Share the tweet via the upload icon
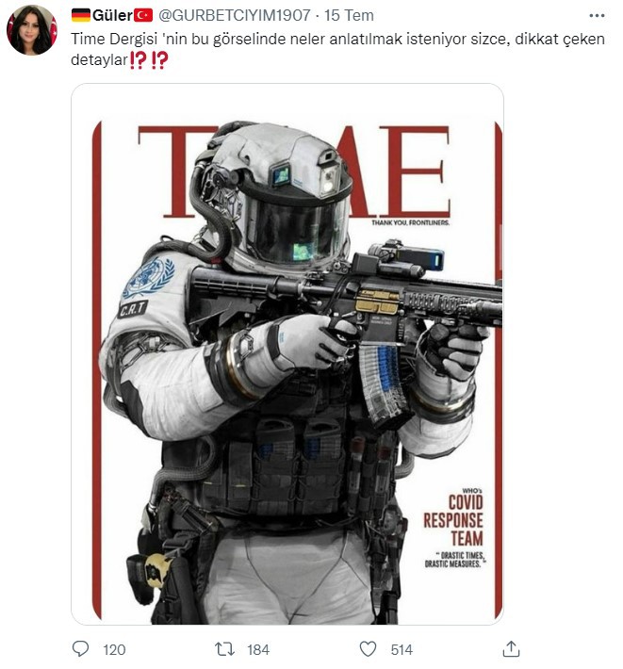 tap(511, 649)
